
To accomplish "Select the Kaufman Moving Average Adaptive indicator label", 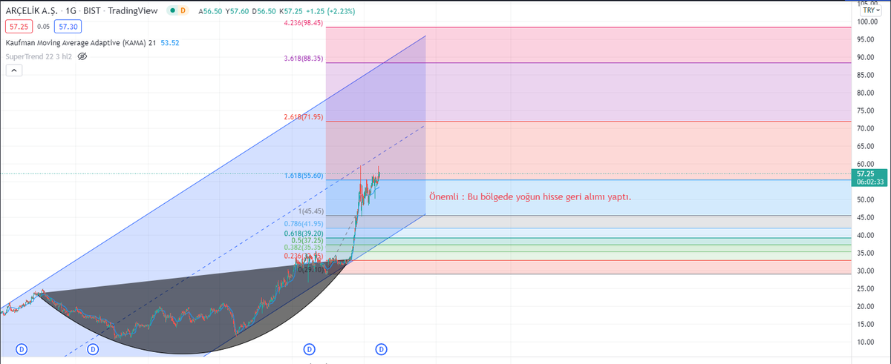I will pos(76,43).
